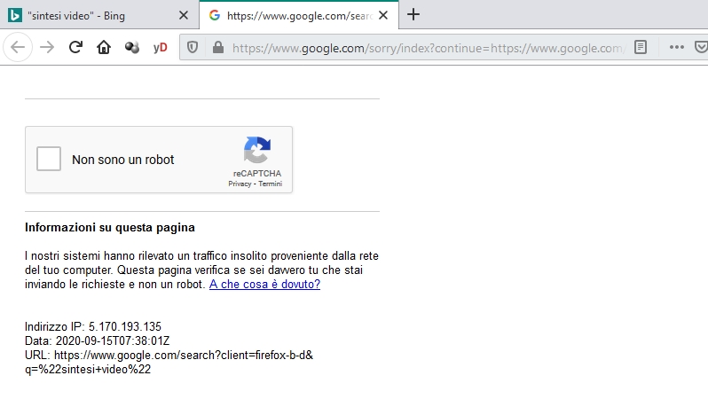Click the "Non sono un robot" label
The image size is (708, 399).
coord(122,160)
